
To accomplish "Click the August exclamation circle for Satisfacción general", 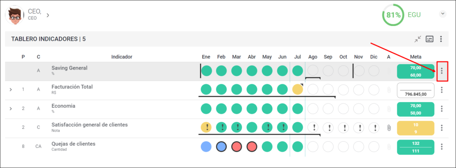I will point(313,127).
